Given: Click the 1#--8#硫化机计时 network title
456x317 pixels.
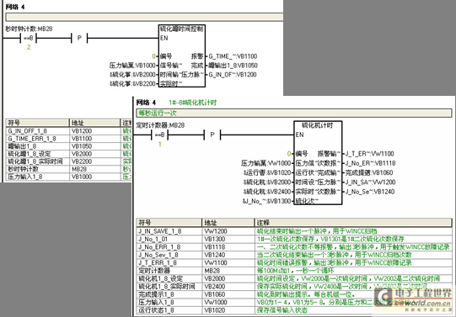Looking at the screenshot, I should [x=192, y=103].
